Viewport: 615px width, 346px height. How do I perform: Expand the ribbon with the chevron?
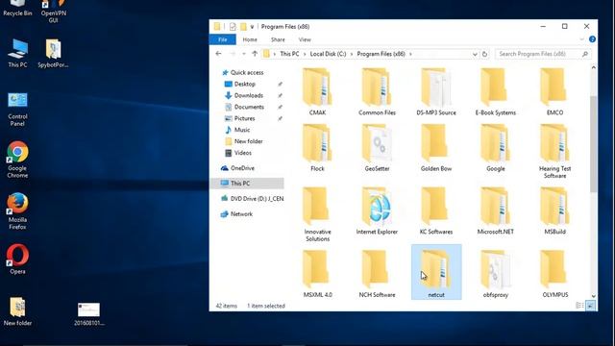click(581, 39)
